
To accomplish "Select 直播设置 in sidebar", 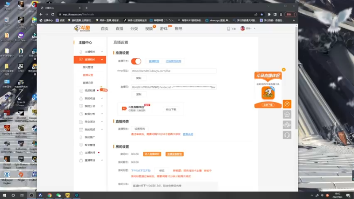I will coord(88,75).
